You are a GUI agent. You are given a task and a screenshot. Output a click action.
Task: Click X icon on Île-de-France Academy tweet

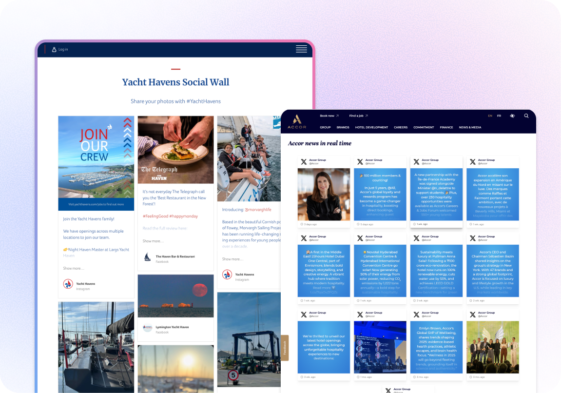pos(416,162)
